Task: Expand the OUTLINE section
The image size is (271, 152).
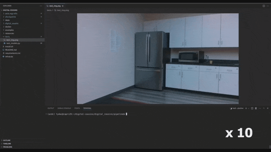Action: tap(7, 140)
